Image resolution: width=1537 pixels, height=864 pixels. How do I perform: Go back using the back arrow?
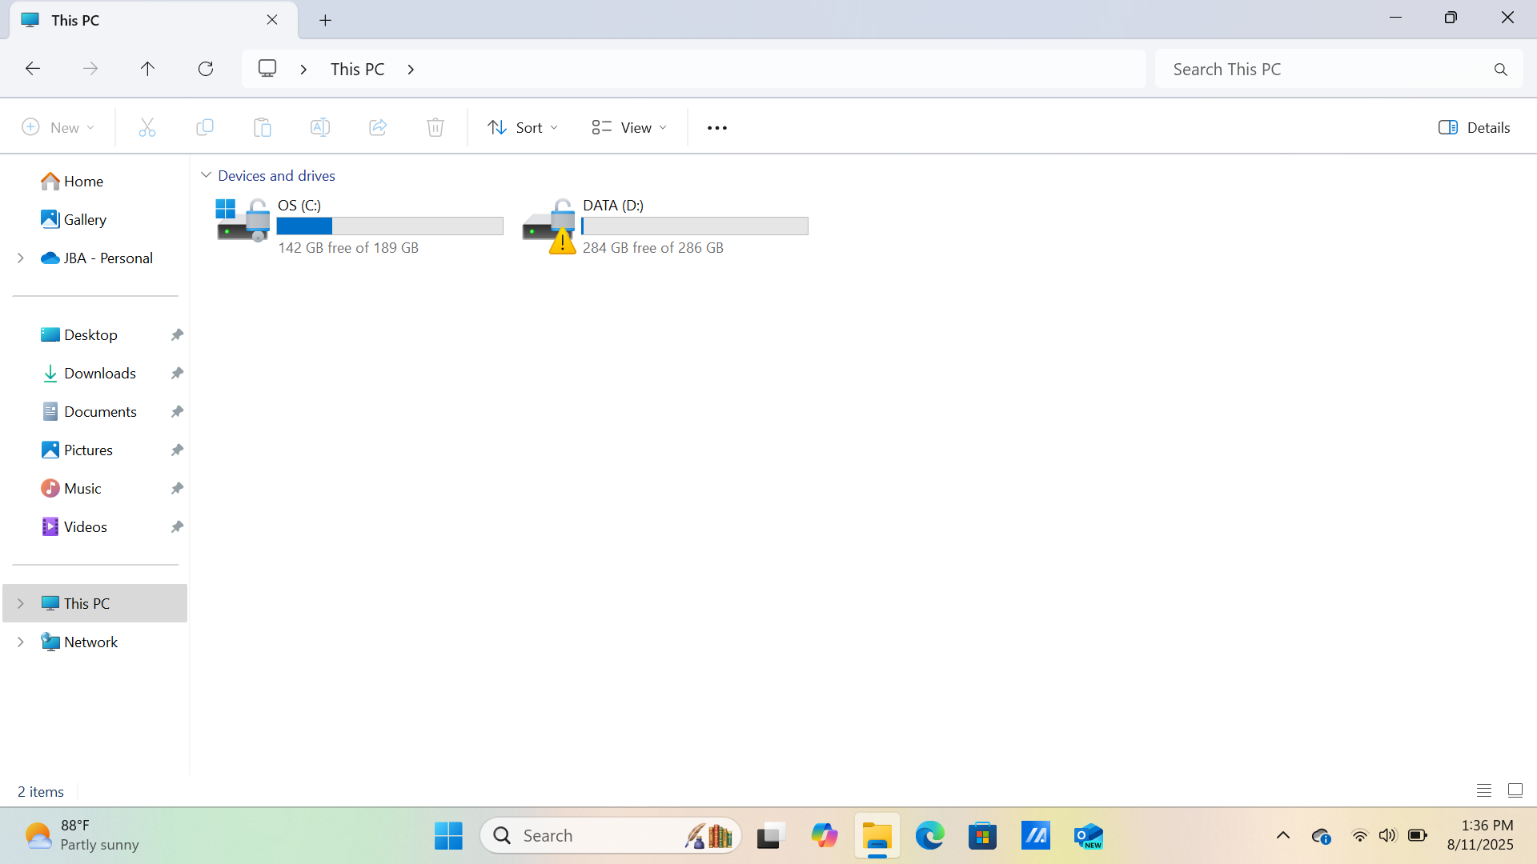33,69
